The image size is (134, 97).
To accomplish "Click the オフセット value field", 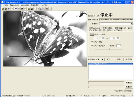I will [x=119, y=46].
